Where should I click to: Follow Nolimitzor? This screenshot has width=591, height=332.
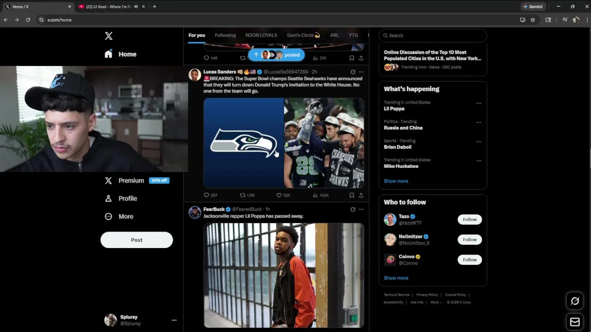(x=470, y=239)
